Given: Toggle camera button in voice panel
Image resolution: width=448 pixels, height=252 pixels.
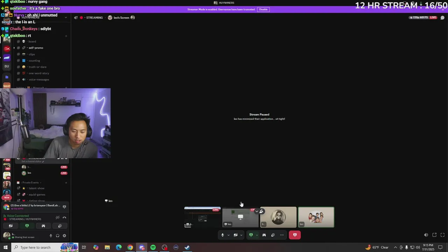Looking at the screenshot, I should (x=10, y=226).
